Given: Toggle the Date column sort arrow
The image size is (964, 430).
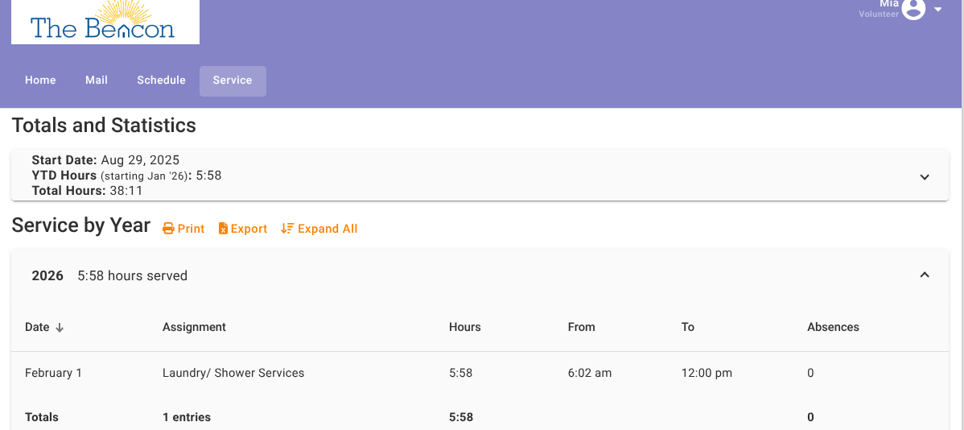Looking at the screenshot, I should [60, 328].
